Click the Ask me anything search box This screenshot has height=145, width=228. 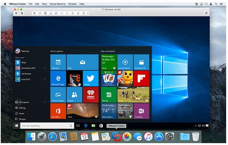(x=47, y=126)
